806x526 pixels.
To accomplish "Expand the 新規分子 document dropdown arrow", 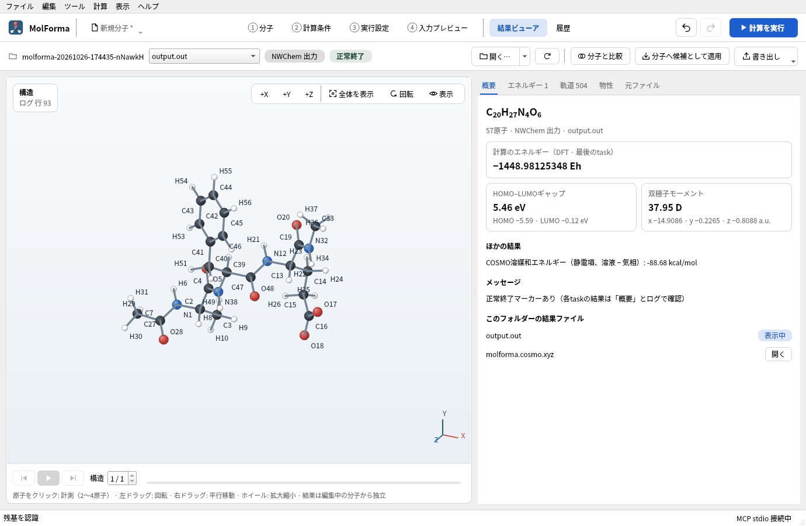I will 140,33.
